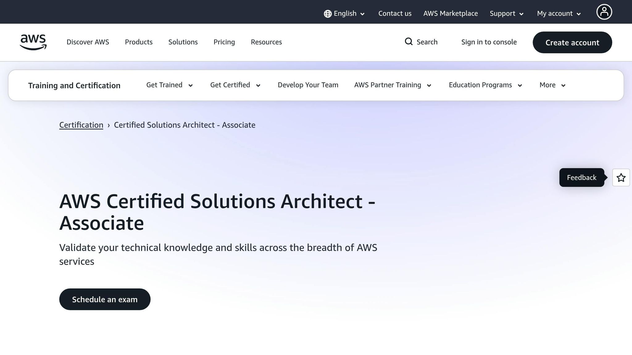Open the Contact us link
The image size is (632, 355).
[395, 14]
